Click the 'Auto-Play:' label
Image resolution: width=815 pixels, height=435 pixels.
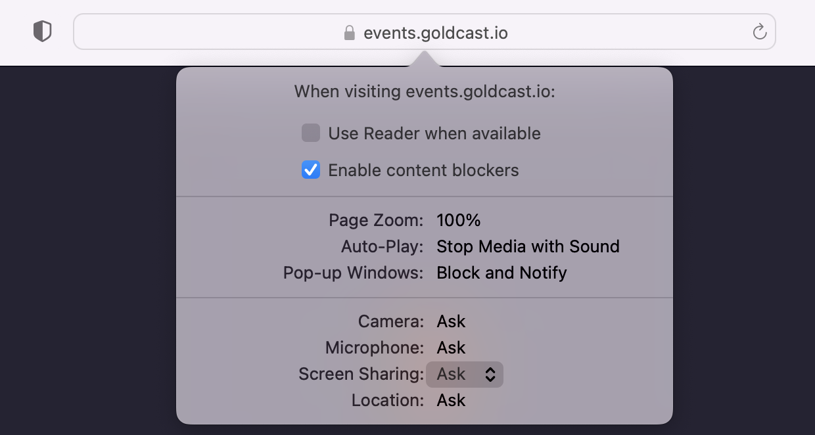(383, 246)
